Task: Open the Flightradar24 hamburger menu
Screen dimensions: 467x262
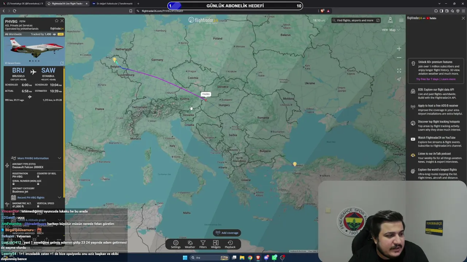Action: [x=401, y=20]
